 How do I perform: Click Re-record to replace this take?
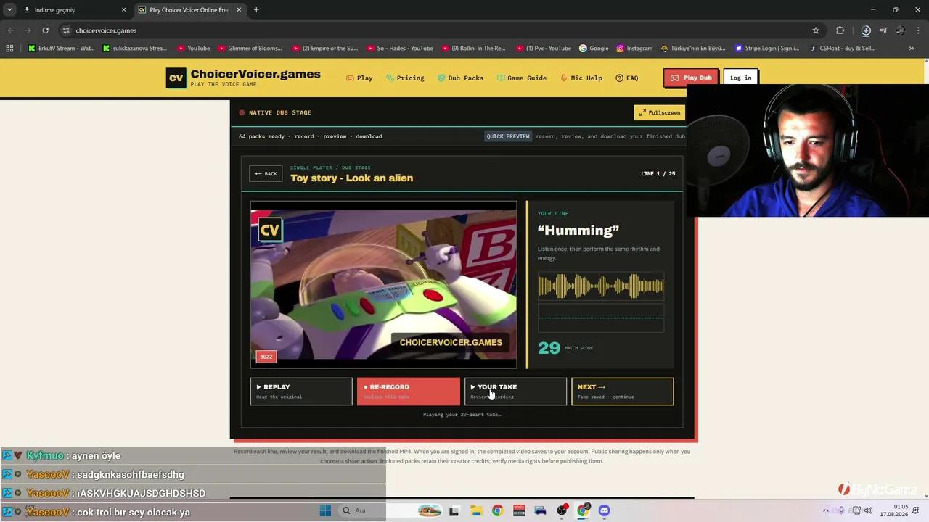click(408, 391)
